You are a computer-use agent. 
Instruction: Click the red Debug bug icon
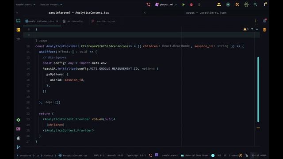pyautogui.click(x=191, y=4)
